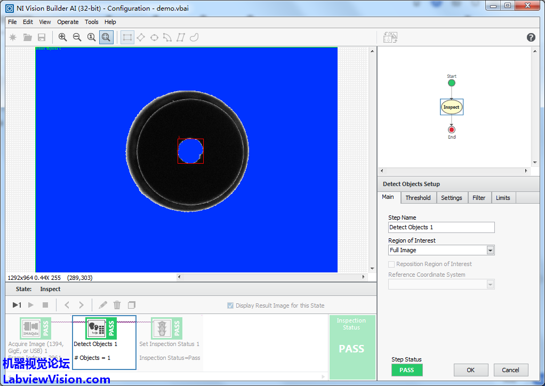Click the Copy step icon
Screen dimensions: 545x386
point(131,305)
